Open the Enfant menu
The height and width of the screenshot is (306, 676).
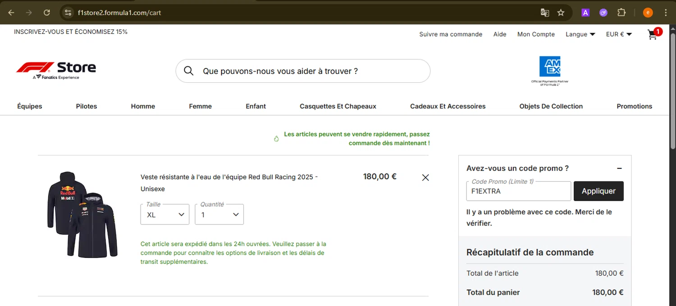[x=256, y=106]
